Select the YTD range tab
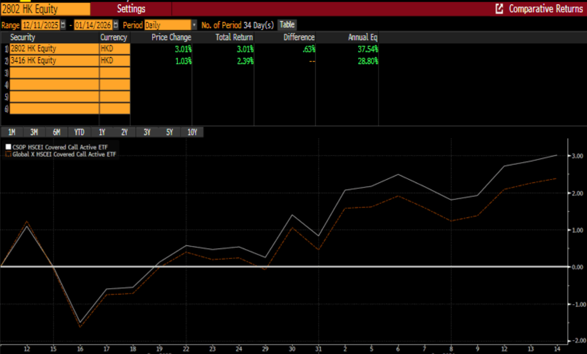Screen dimensions: 587x354 click(x=79, y=132)
